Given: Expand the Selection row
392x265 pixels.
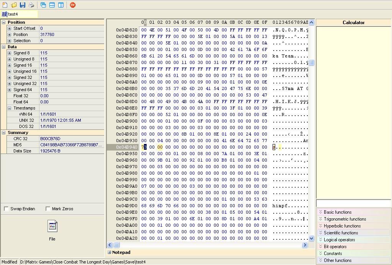Looking at the screenshot, I should [x=10, y=41].
